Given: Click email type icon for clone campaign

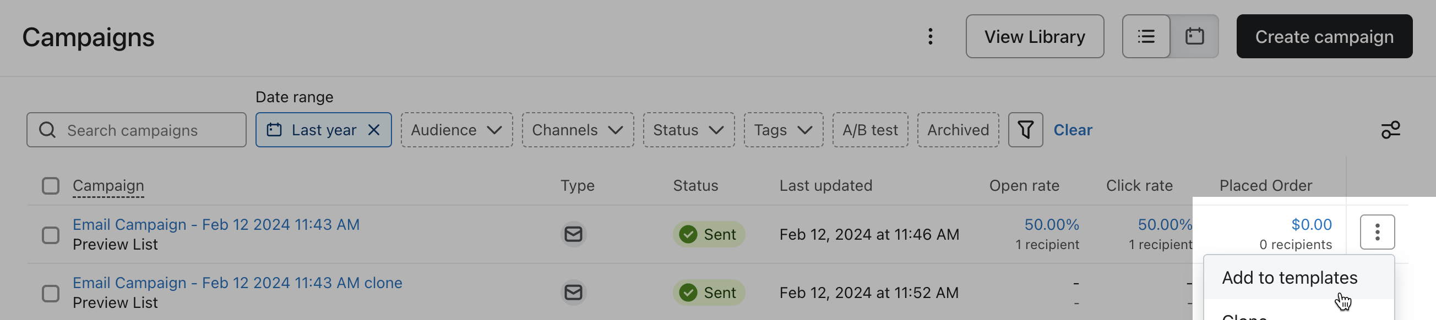Looking at the screenshot, I should (573, 293).
